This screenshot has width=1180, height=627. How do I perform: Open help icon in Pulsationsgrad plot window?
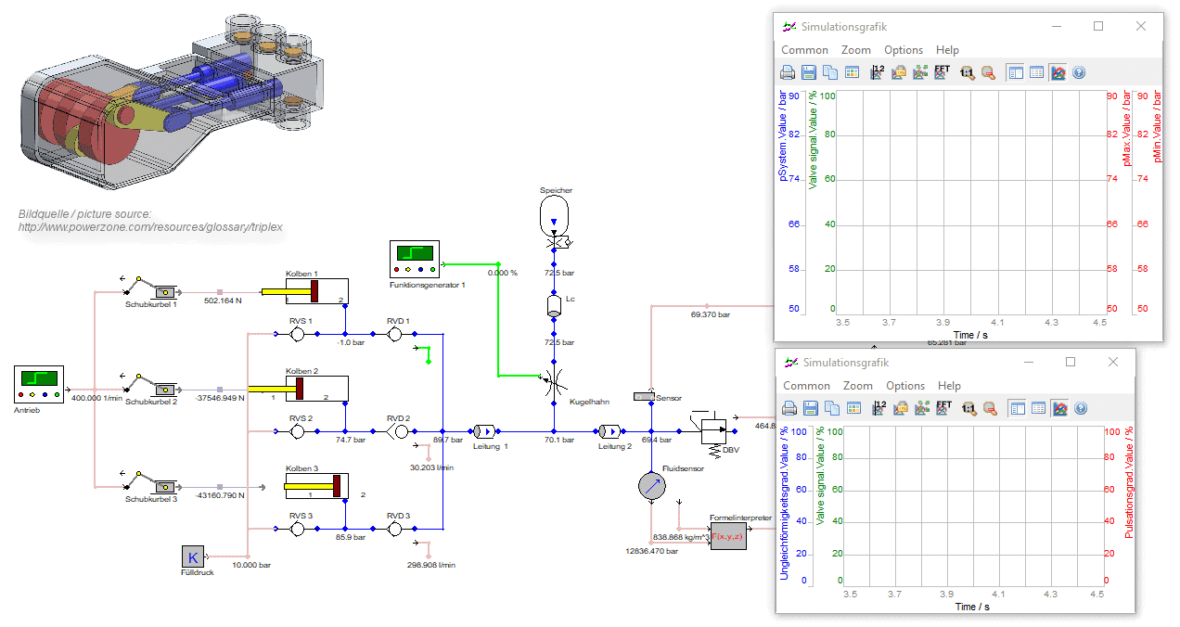[x=1080, y=408]
